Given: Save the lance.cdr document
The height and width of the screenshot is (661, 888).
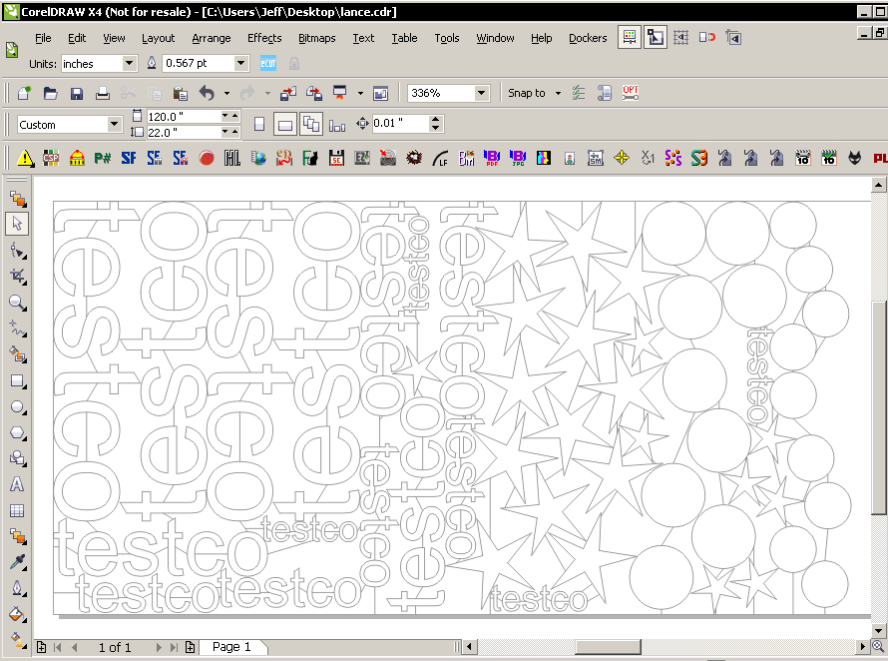Looking at the screenshot, I should (x=75, y=92).
